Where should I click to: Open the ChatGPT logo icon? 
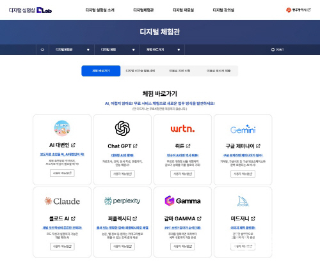[x=122, y=128]
